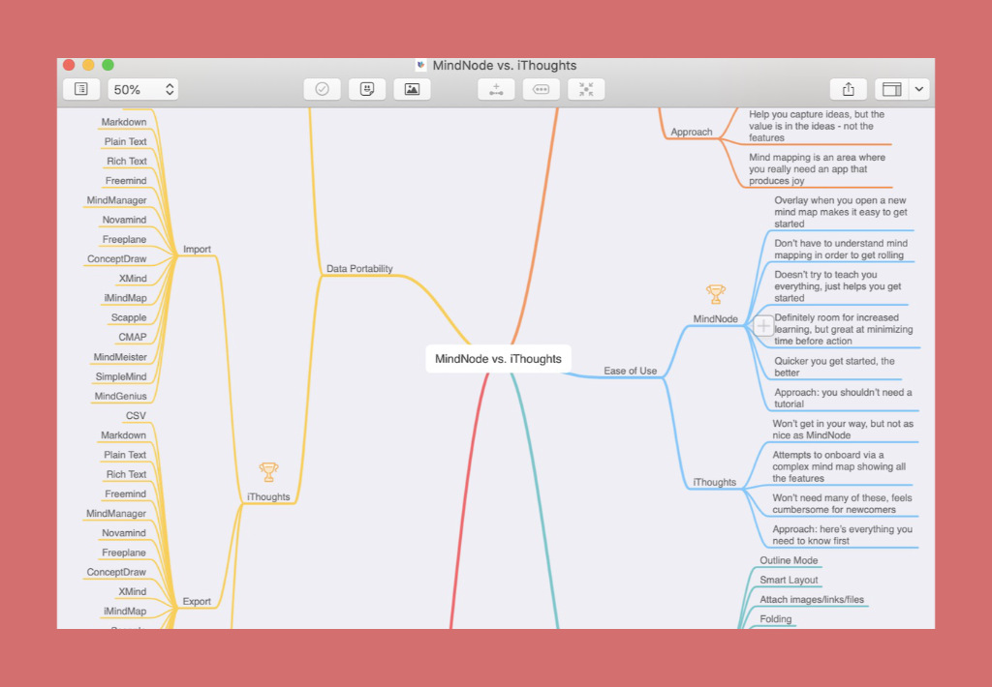Click the focus arrows toolbar icon
The width and height of the screenshot is (992, 687).
click(586, 89)
